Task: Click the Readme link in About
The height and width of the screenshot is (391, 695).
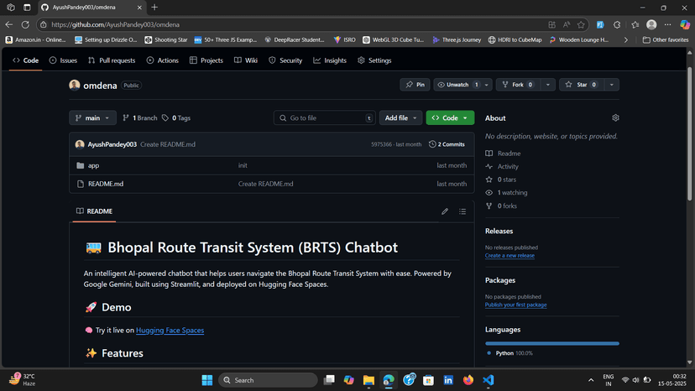Action: [x=503, y=154]
